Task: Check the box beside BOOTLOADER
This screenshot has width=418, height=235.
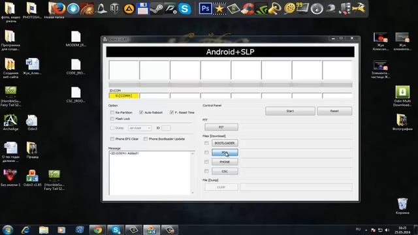Action: [206, 143]
